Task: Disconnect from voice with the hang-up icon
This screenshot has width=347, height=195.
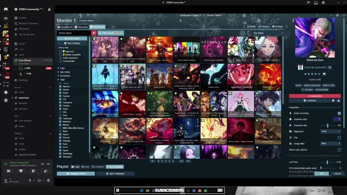Action: click(48, 164)
